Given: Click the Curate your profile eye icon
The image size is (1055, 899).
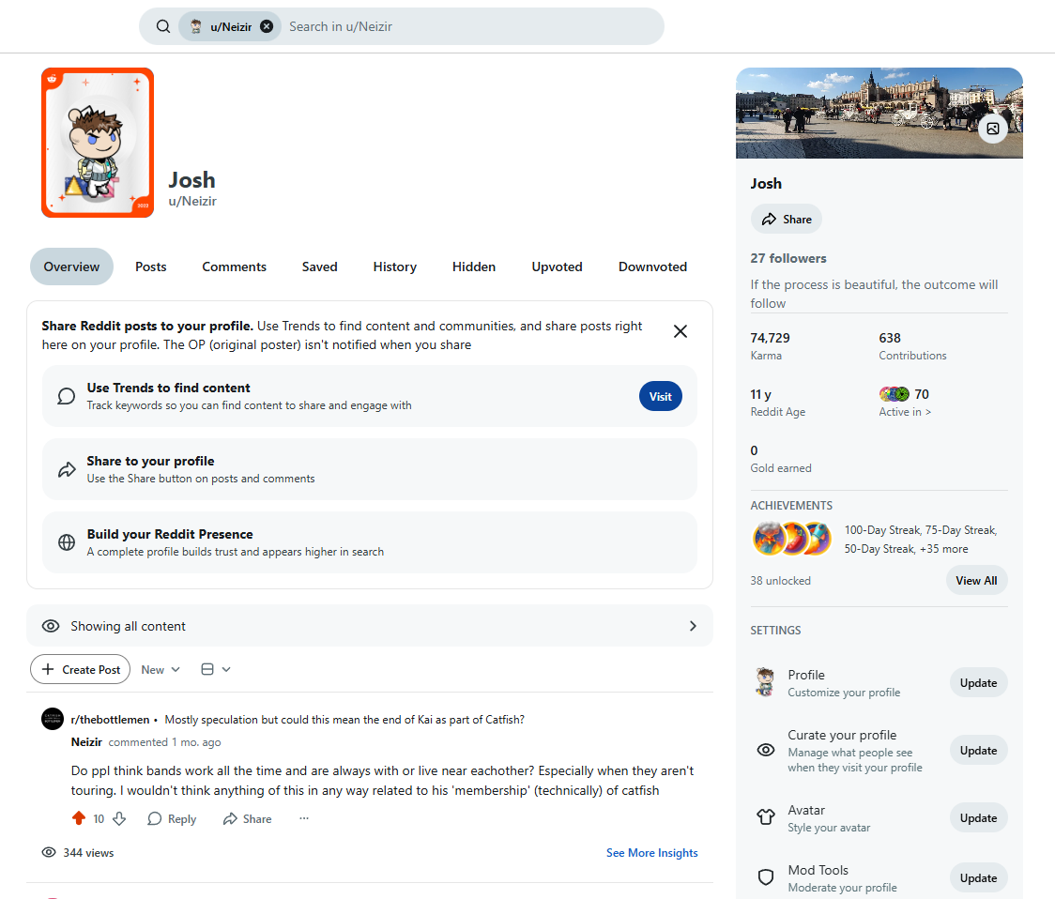Looking at the screenshot, I should 766,751.
